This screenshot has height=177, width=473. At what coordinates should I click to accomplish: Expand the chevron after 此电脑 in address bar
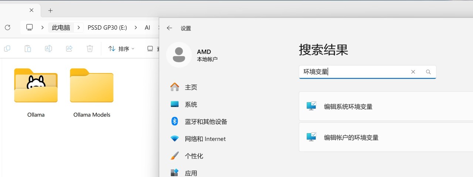pos(78,28)
